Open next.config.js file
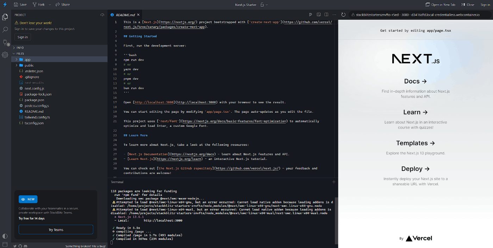Viewport: 493px width, 248px height. point(60,88)
